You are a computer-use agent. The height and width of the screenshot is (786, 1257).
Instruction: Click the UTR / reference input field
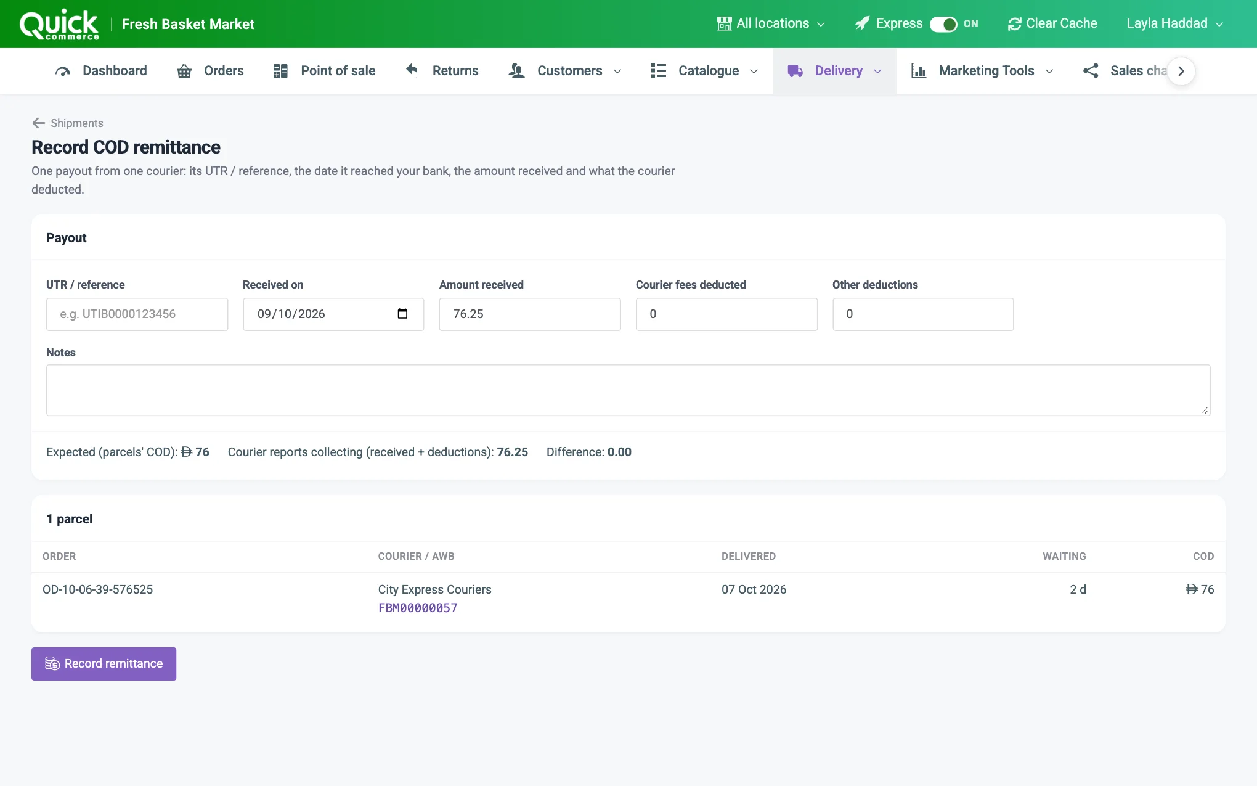click(x=137, y=314)
